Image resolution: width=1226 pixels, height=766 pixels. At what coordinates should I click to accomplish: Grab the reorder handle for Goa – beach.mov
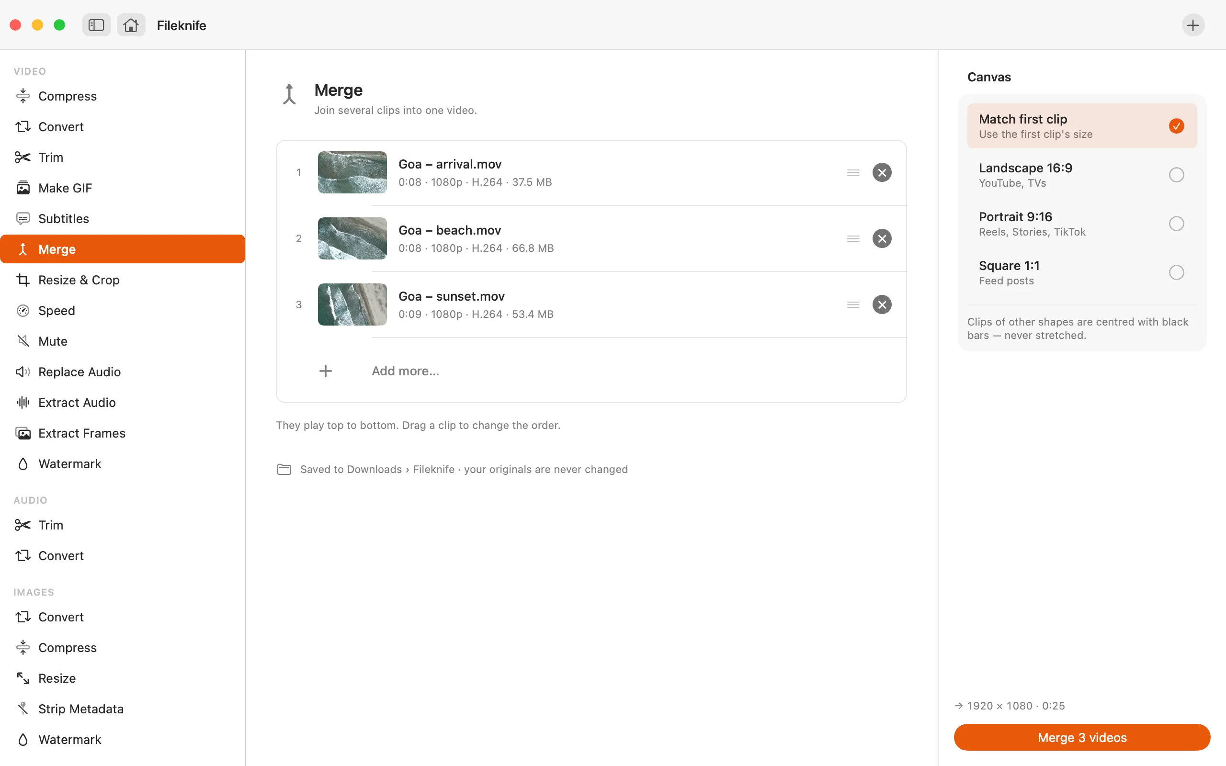coord(853,238)
